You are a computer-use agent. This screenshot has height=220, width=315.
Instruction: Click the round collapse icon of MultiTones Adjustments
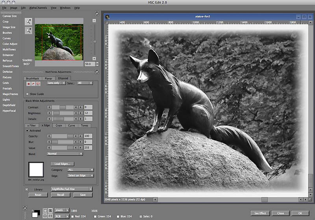coord(97,72)
